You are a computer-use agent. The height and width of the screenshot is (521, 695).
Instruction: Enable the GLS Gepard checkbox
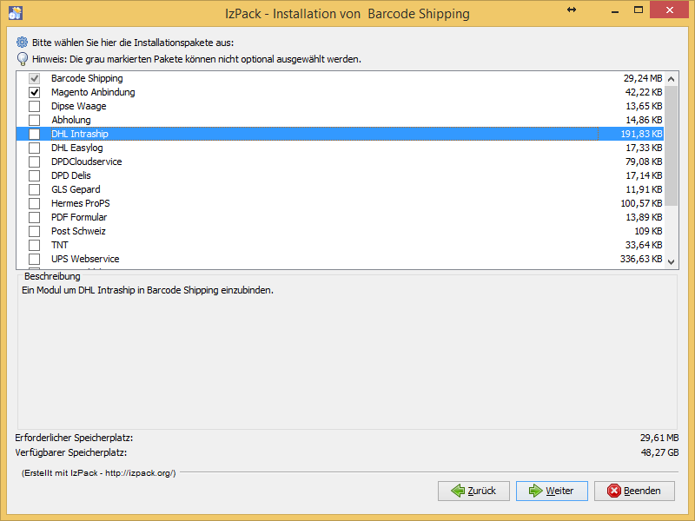click(x=34, y=189)
